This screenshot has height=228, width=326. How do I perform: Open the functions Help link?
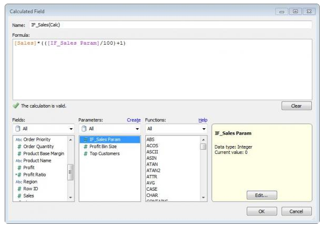[203, 120]
